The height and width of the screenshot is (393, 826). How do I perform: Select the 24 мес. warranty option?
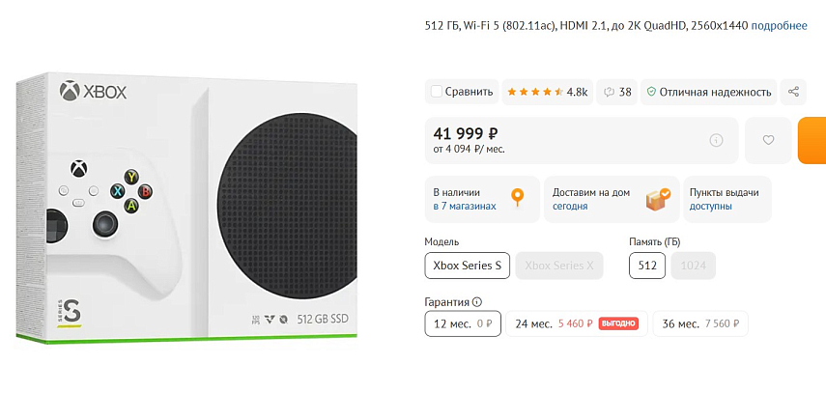574,323
